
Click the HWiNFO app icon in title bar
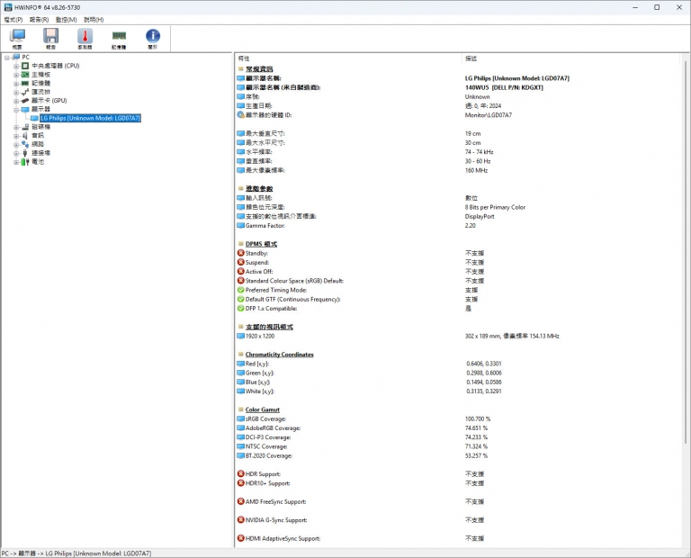tap(8, 7)
